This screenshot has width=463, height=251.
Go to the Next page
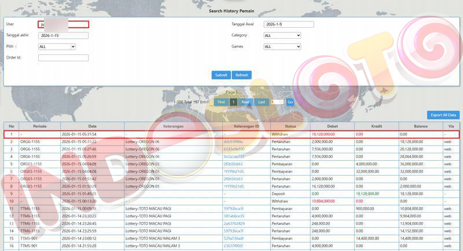[x=245, y=102]
